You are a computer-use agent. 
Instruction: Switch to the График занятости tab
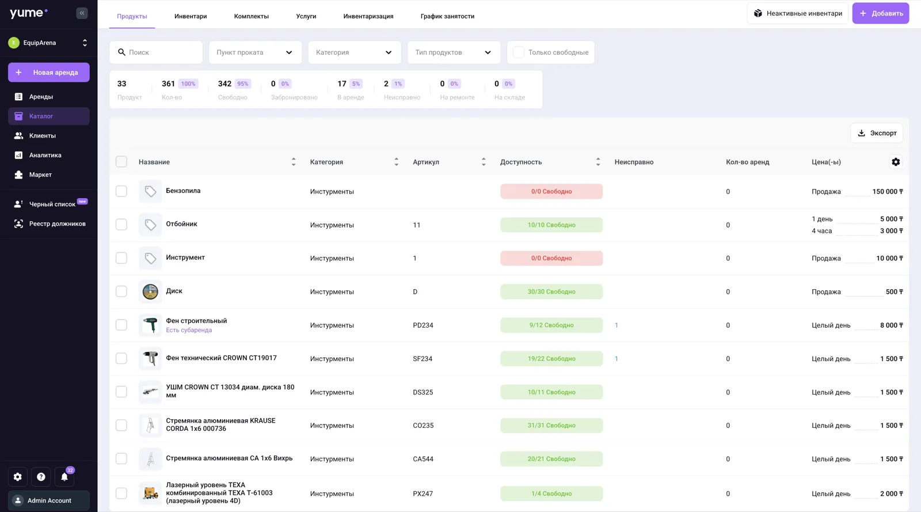coord(447,16)
